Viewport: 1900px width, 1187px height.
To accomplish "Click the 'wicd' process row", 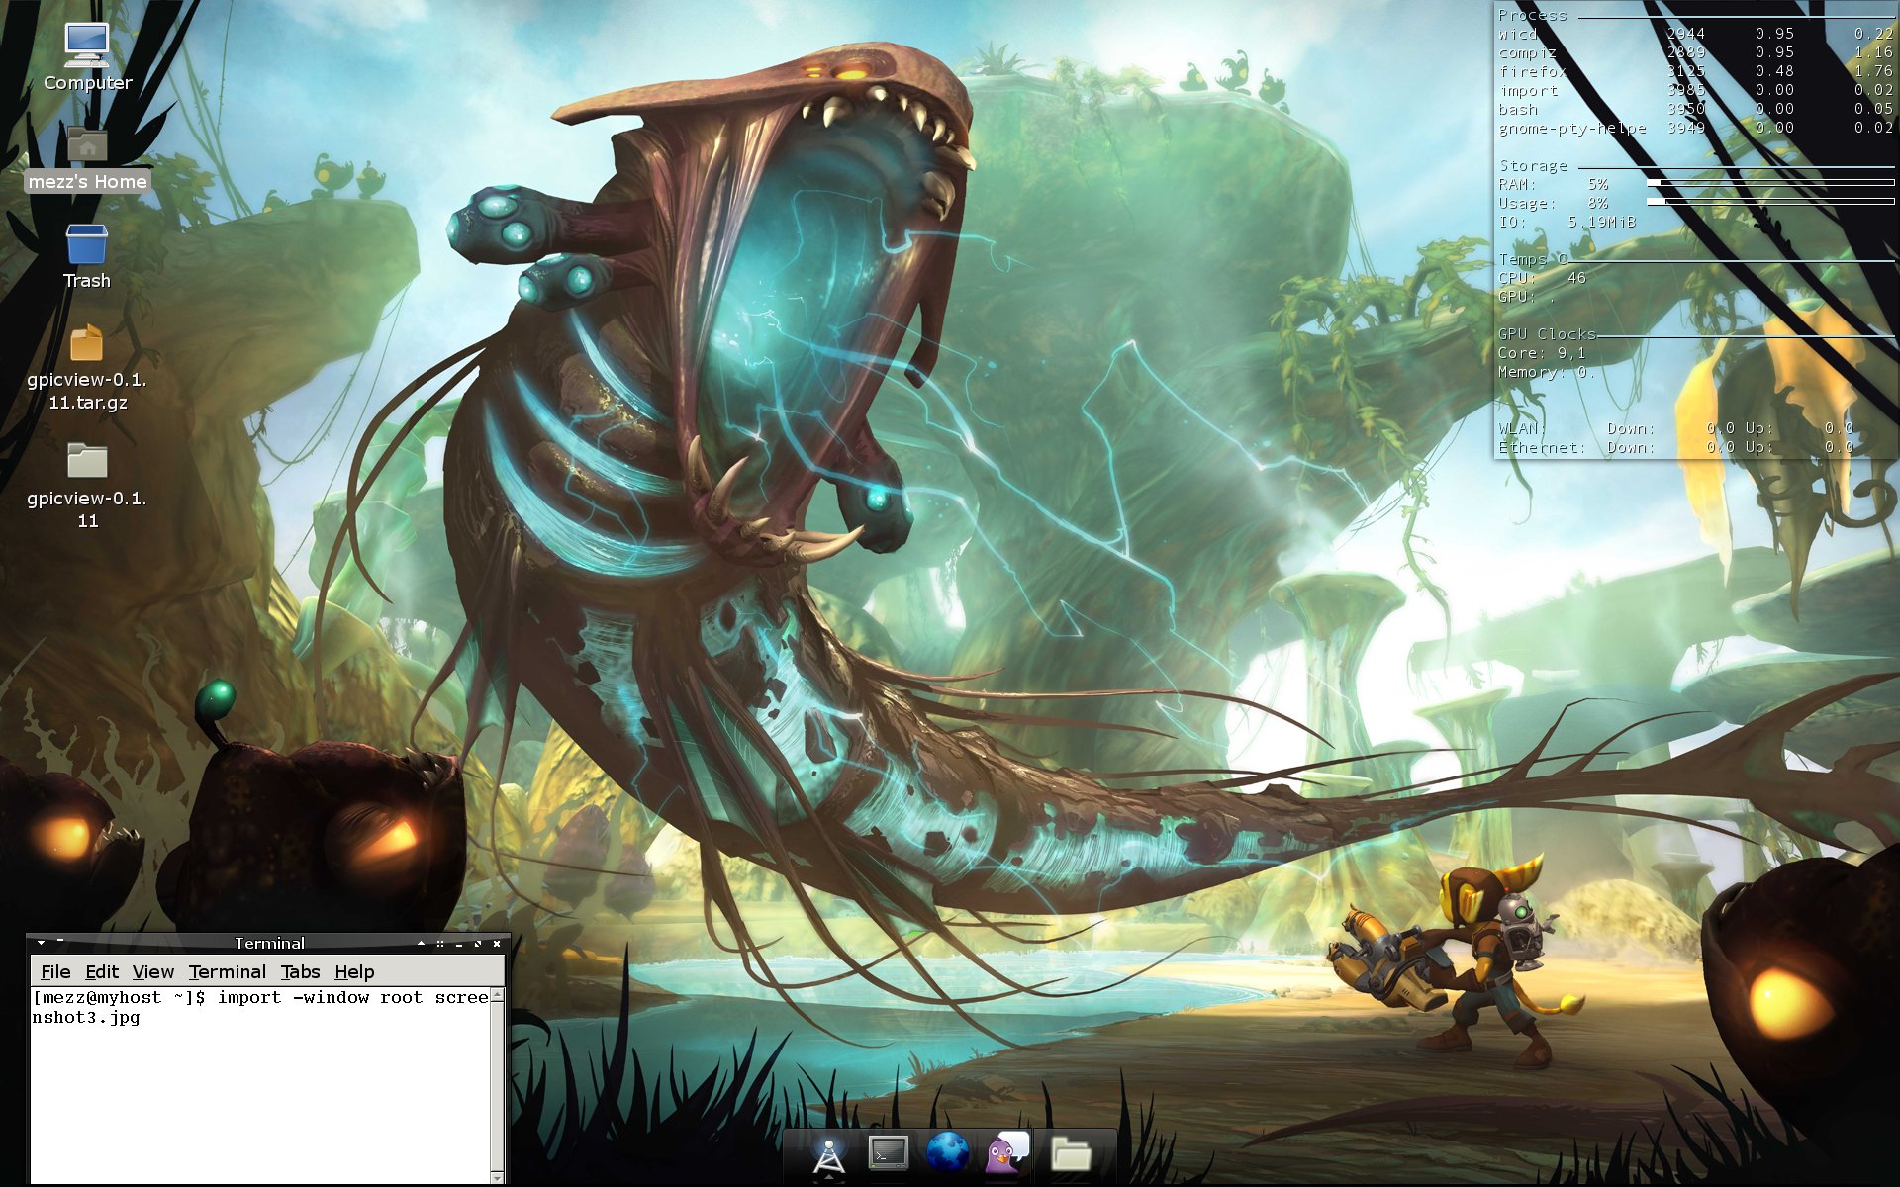I will (x=1695, y=34).
